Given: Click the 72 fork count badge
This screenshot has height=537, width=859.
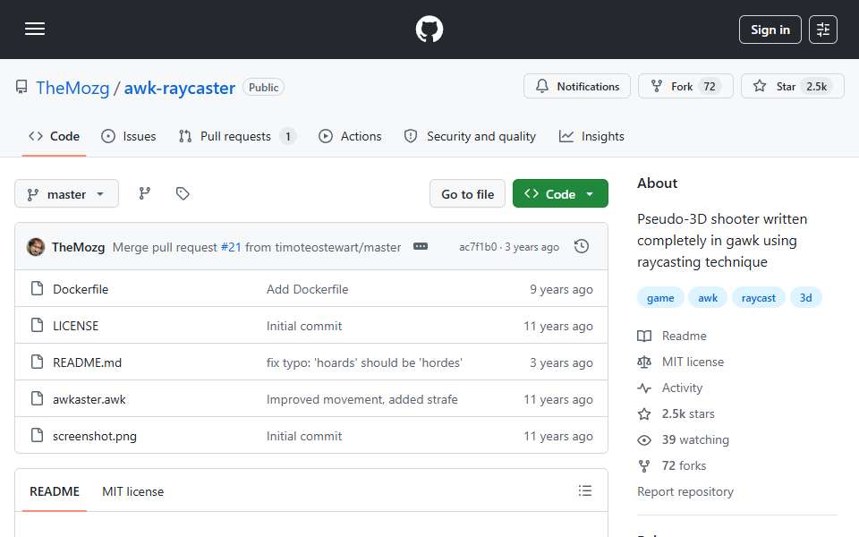Looking at the screenshot, I should pyautogui.click(x=710, y=86).
